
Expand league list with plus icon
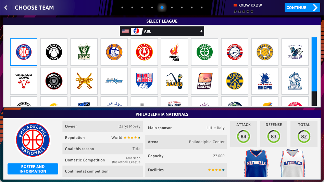(x=201, y=31)
